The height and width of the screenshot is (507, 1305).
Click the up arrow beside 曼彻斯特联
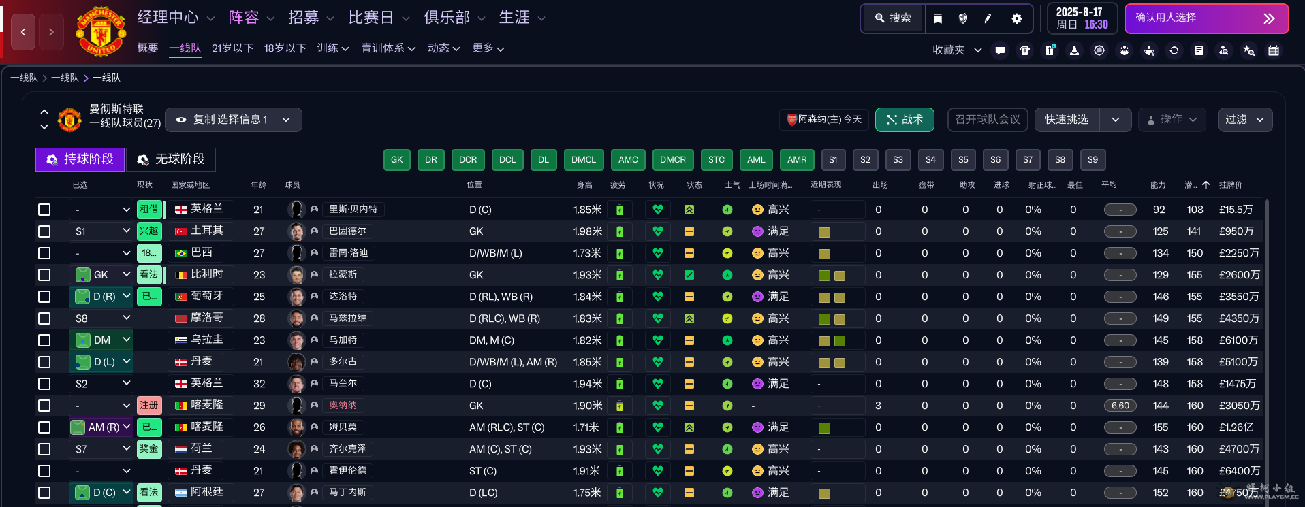pyautogui.click(x=44, y=112)
